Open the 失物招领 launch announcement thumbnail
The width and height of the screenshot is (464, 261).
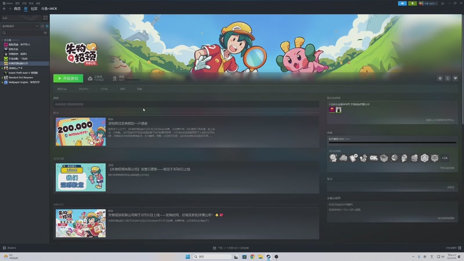coord(81,223)
